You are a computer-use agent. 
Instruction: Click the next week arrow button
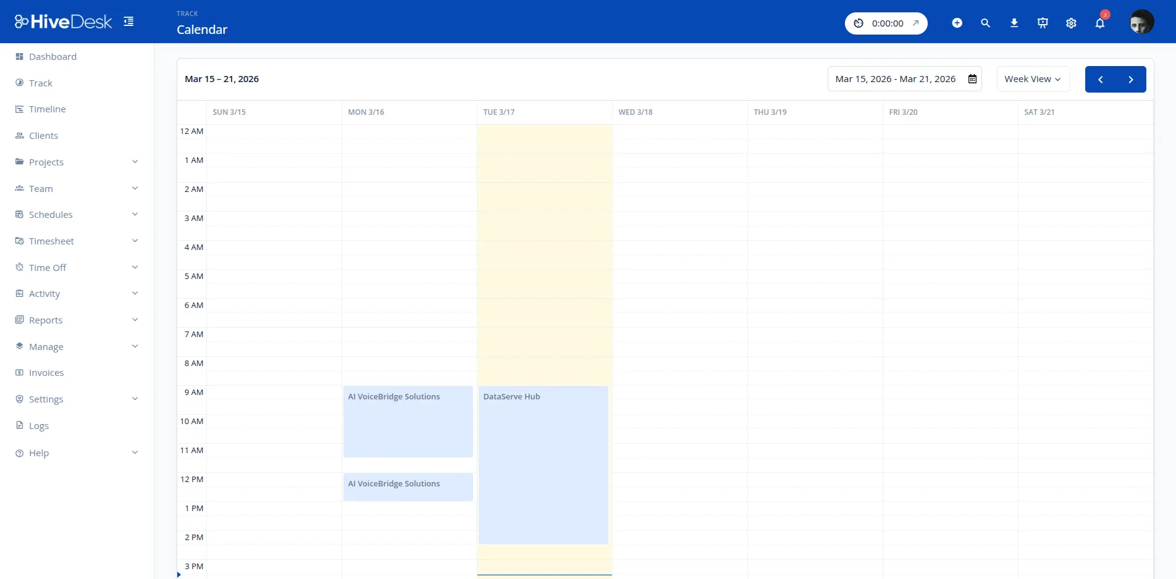1131,79
